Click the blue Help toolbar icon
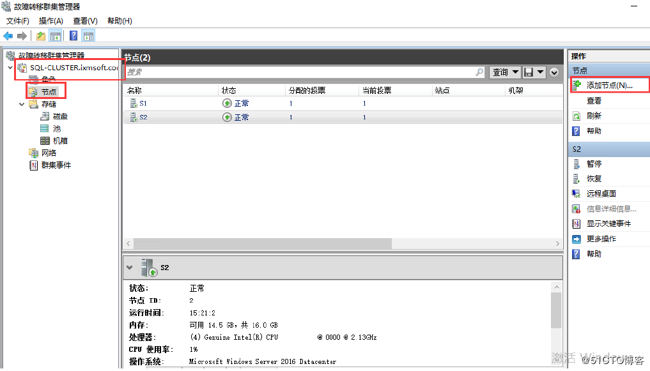The height and width of the screenshot is (371, 650). [x=74, y=36]
